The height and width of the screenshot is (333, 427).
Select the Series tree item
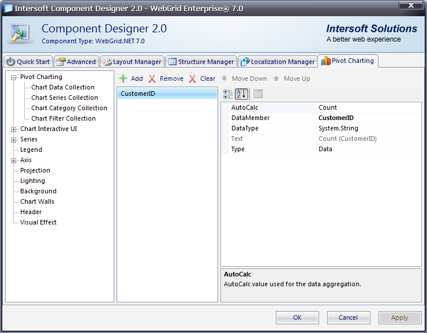29,139
